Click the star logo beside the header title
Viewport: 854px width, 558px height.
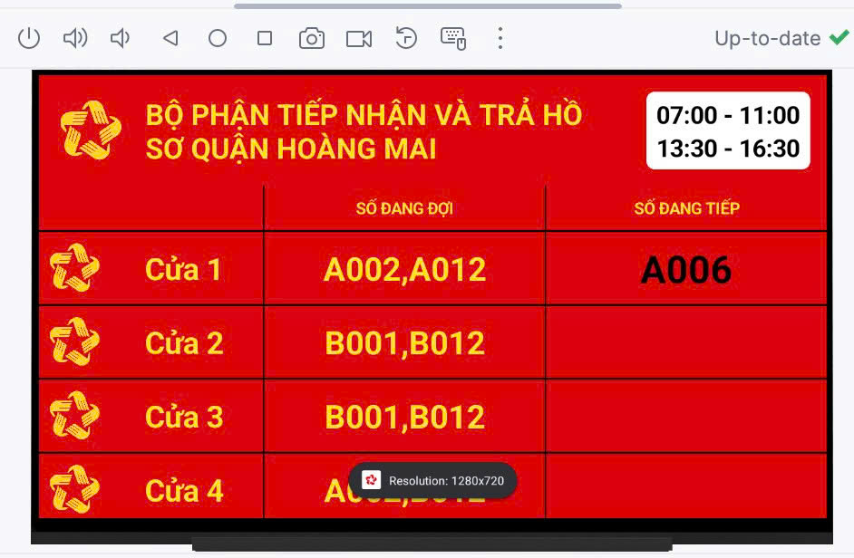[91, 130]
